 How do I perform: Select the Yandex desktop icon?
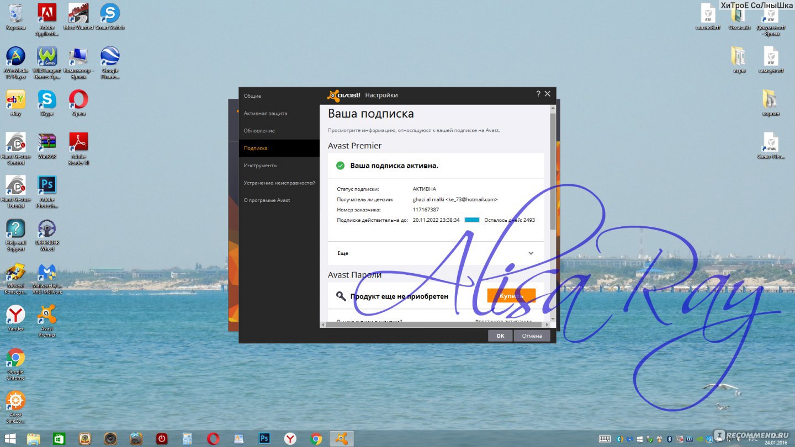click(15, 318)
